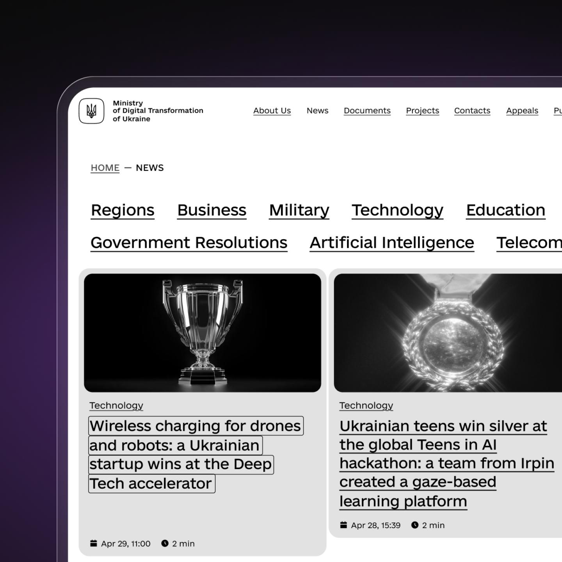Open the silver medal image thumbnail
Screen dimensions: 562x562
[448, 333]
